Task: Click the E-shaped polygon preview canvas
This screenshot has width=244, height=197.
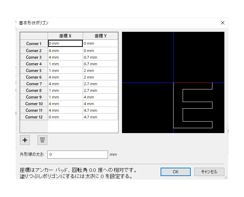Action: [x=173, y=82]
